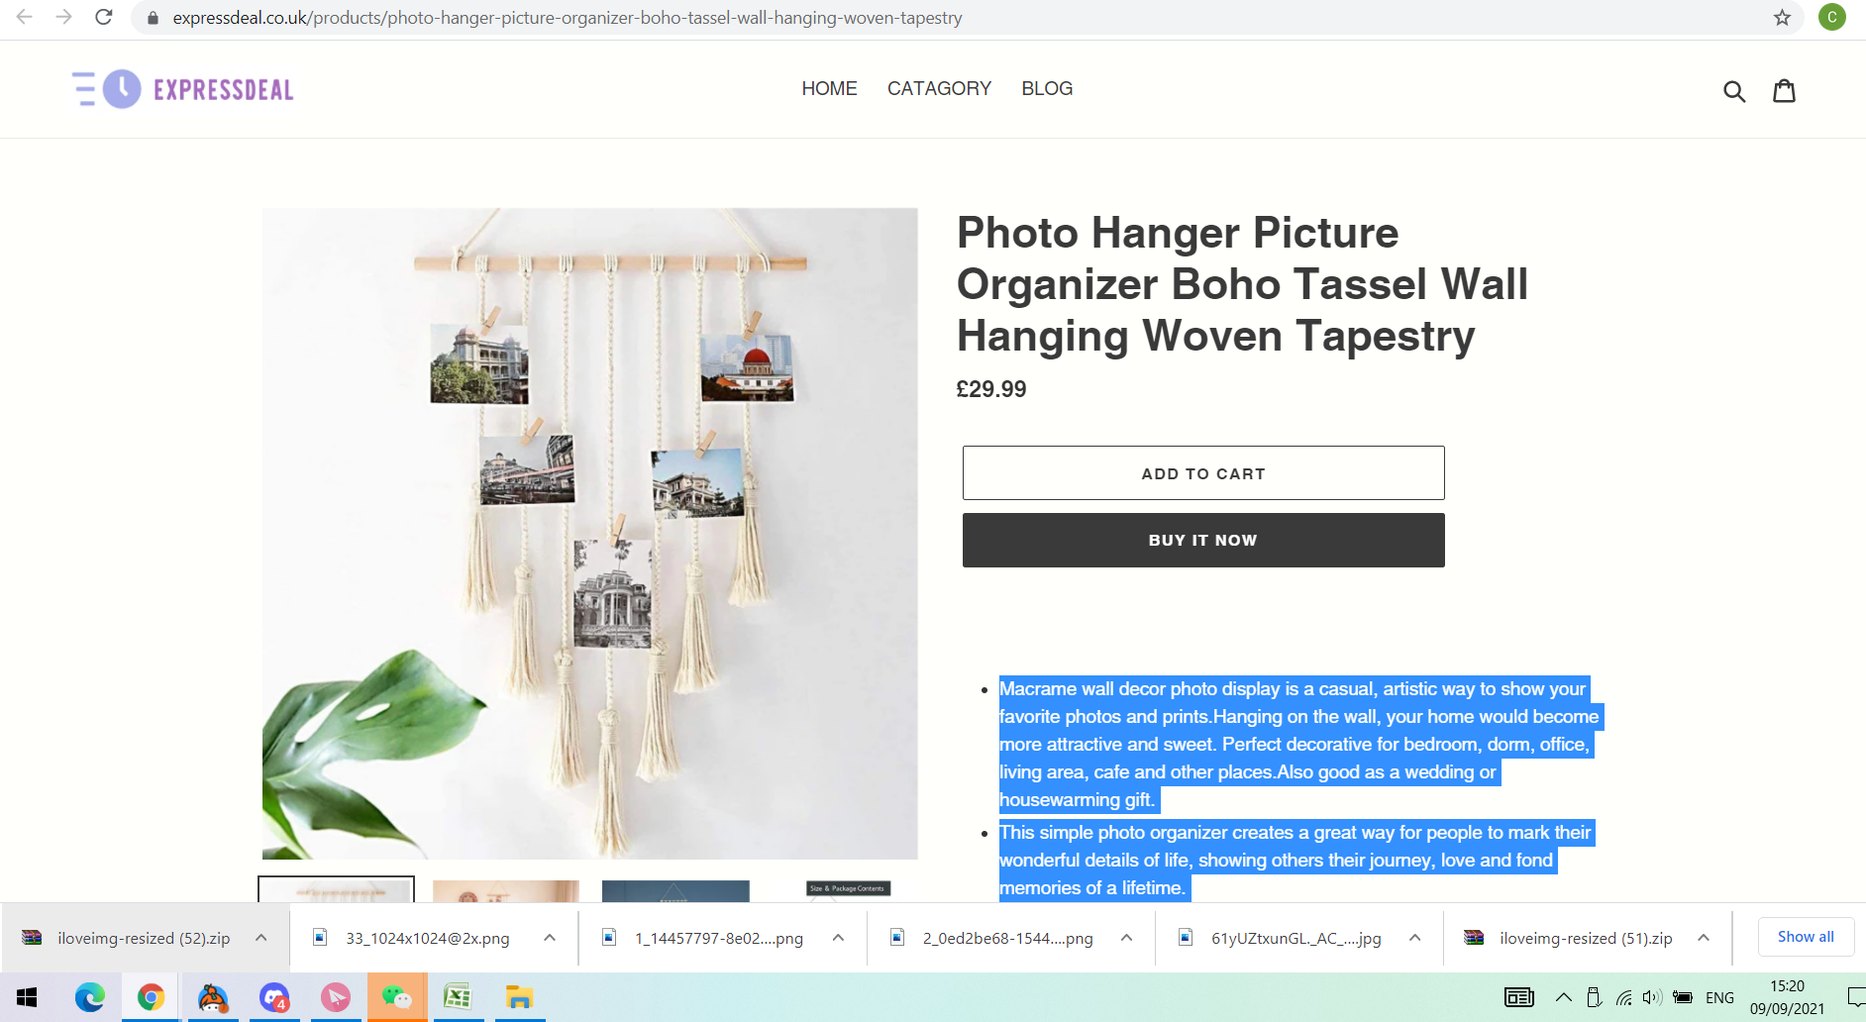Click the ADD TO CART button

(x=1203, y=473)
